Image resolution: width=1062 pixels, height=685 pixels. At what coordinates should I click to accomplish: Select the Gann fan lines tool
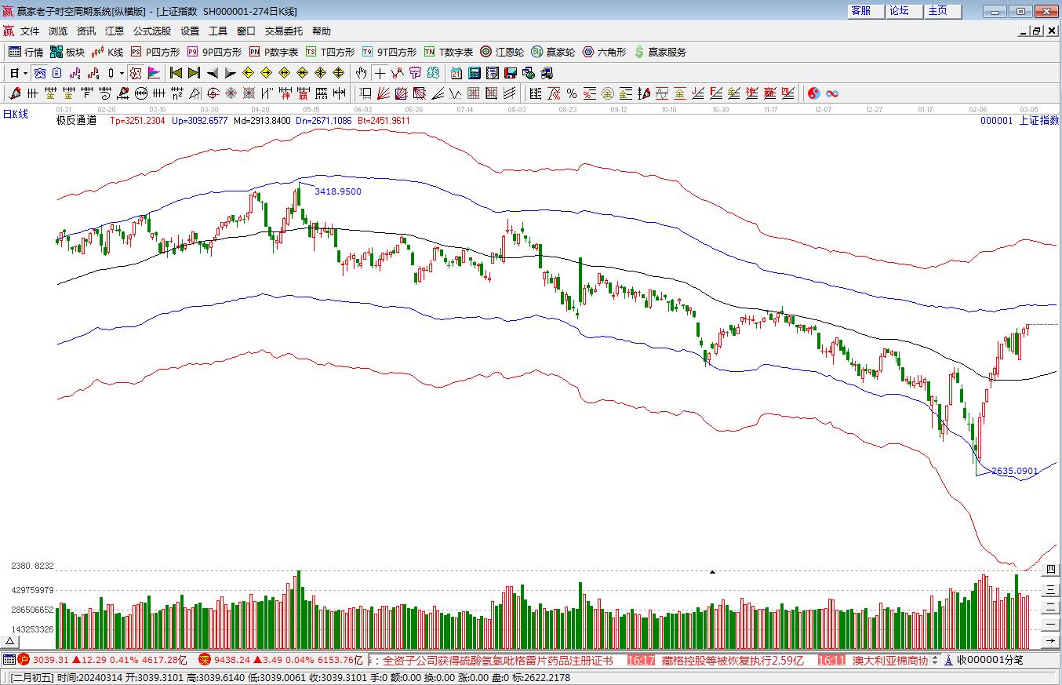383,93
